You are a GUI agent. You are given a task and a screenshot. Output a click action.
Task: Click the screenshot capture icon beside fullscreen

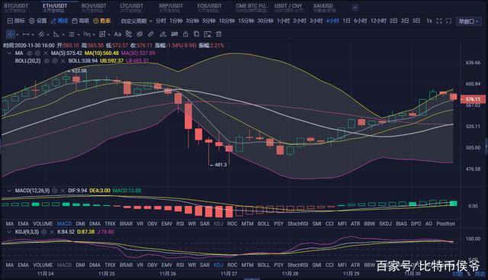[x=448, y=21]
